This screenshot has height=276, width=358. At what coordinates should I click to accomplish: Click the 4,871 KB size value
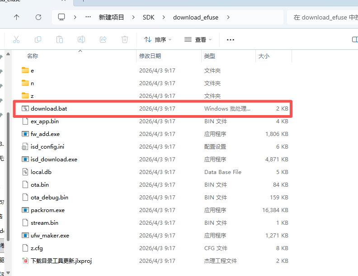pos(277,159)
